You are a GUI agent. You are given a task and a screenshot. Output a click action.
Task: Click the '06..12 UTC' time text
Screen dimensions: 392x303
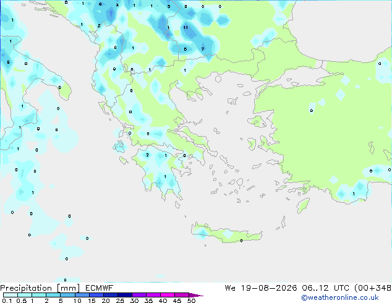tap(324, 288)
